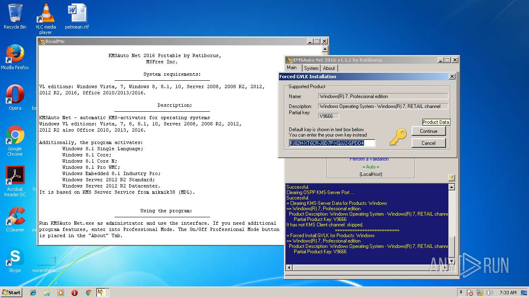The width and height of the screenshot is (529, 298).
Task: Maximize the ReadMe window
Action: [x=317, y=41]
